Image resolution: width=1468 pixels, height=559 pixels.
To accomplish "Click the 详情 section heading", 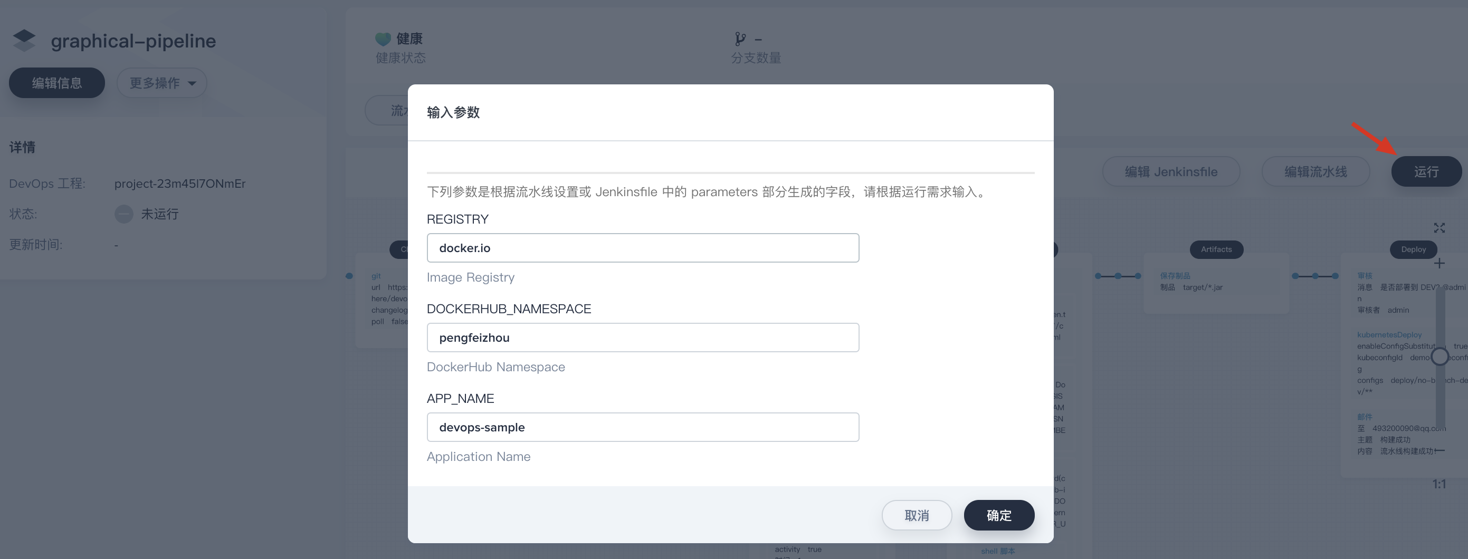I will pos(22,147).
